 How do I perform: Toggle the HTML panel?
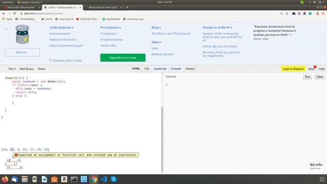coord(136,68)
